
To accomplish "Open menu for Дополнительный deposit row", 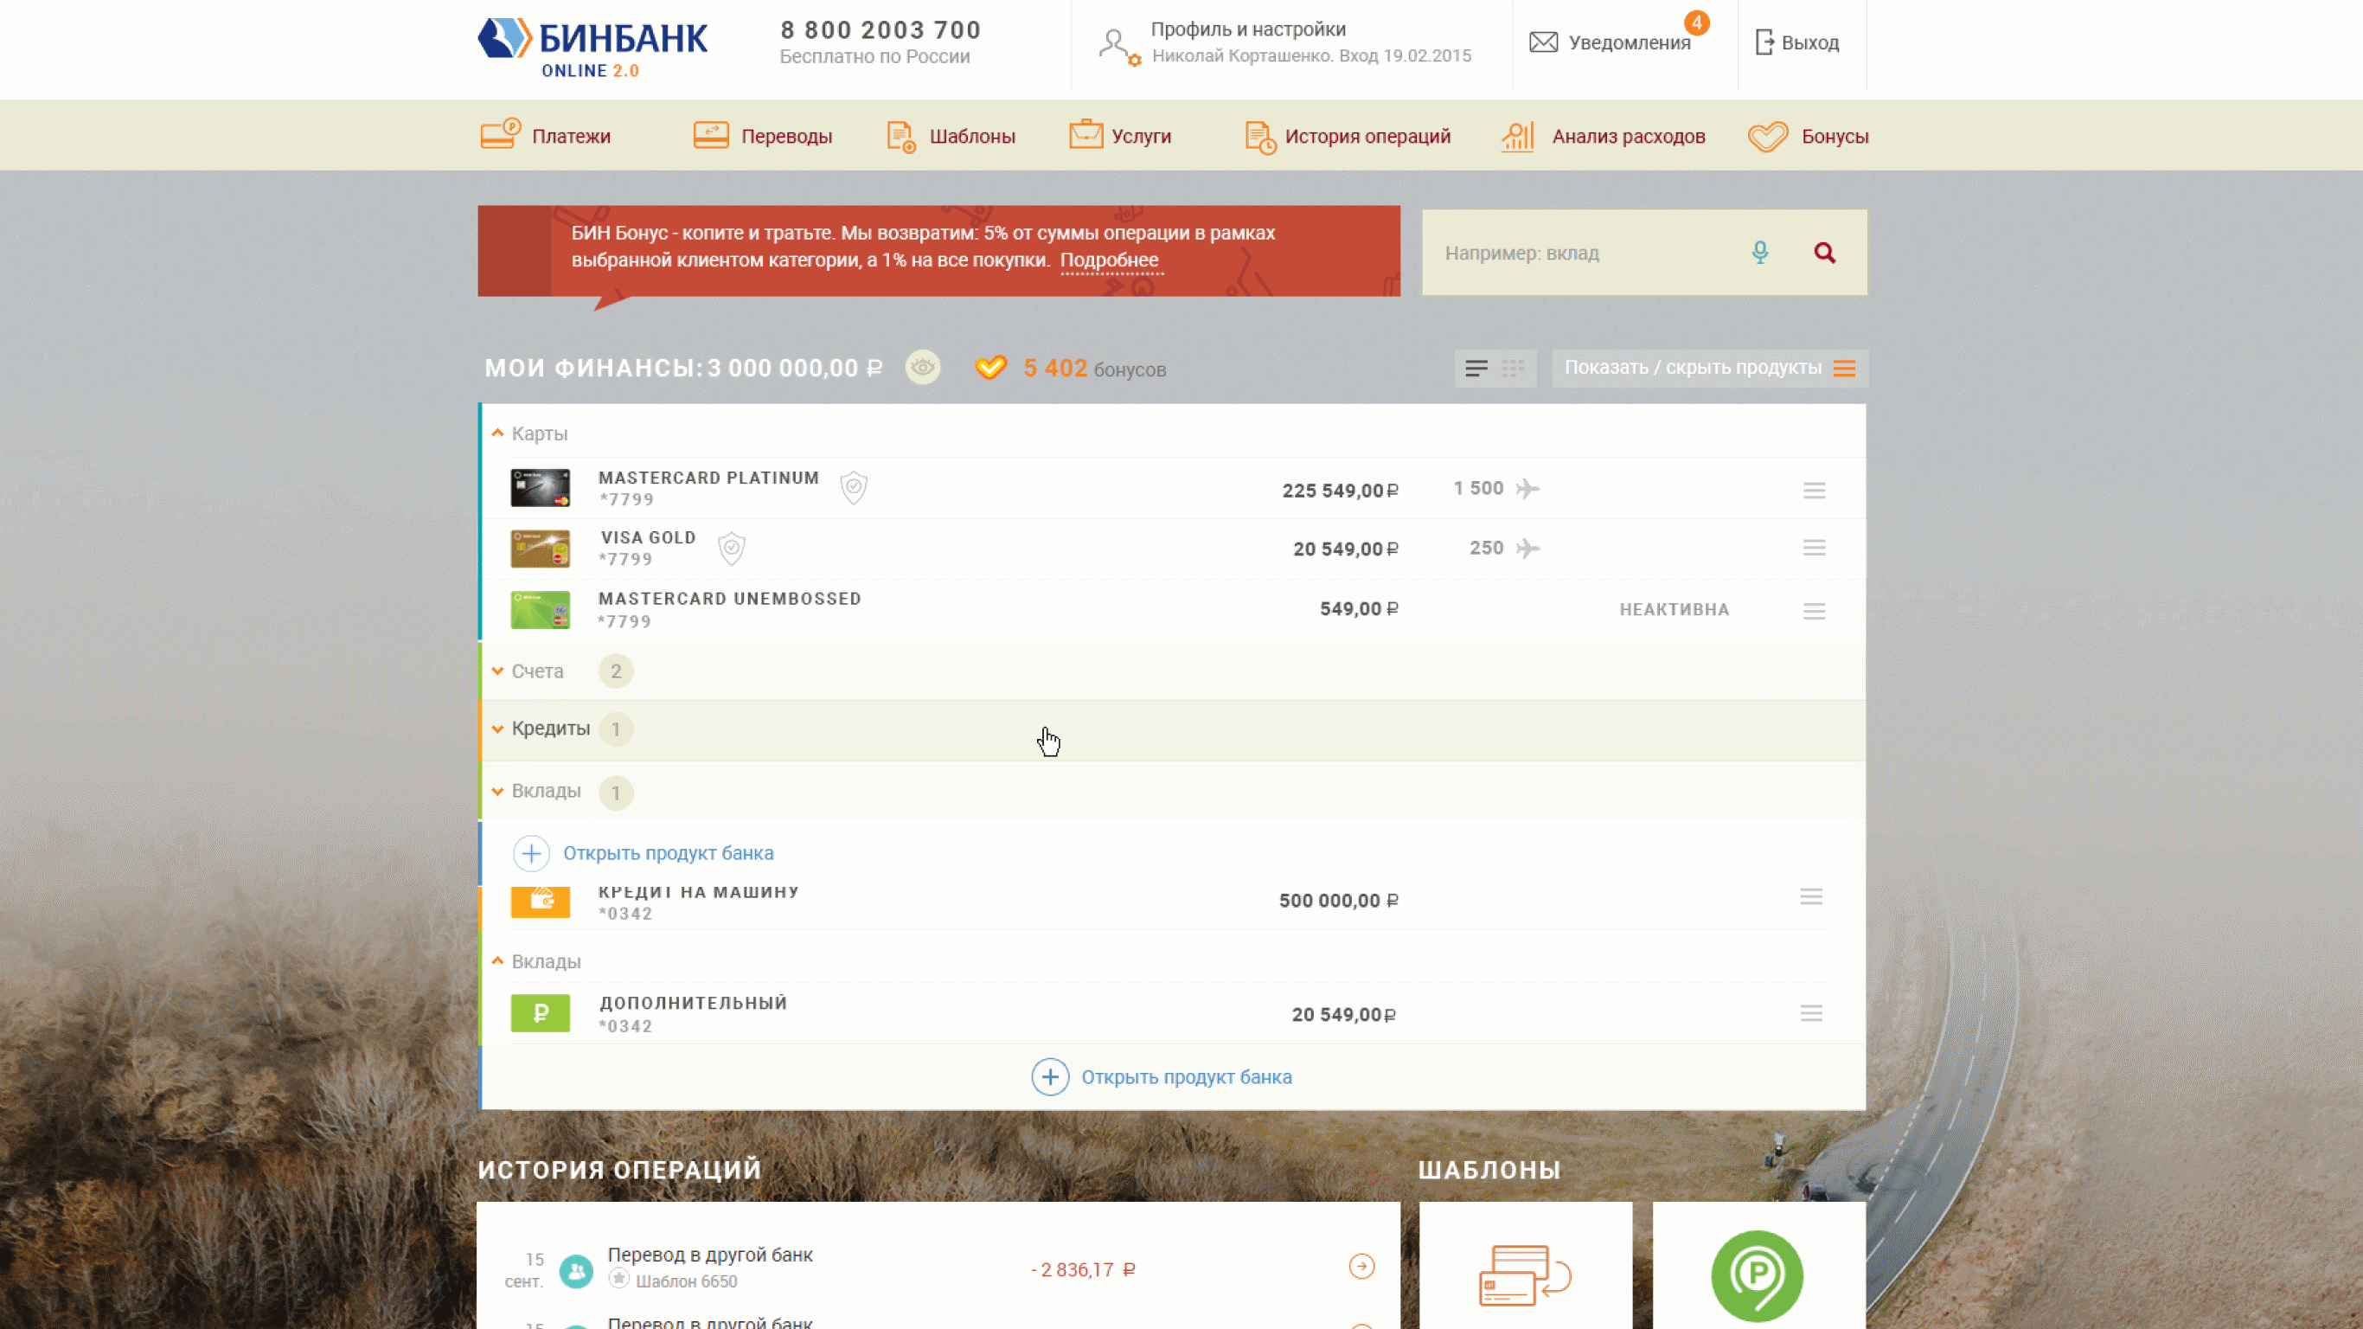I will click(1811, 1013).
